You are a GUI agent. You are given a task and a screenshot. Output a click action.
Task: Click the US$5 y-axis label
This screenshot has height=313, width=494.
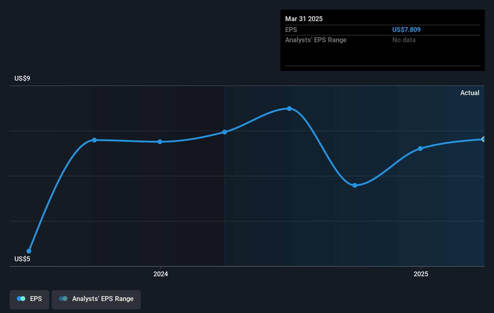click(22, 259)
